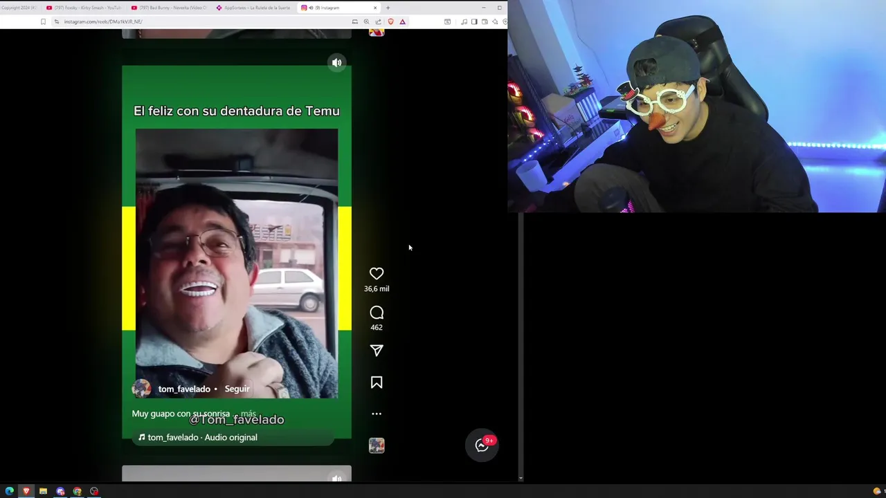Click the zoom magnifier icon in address bar

click(366, 21)
